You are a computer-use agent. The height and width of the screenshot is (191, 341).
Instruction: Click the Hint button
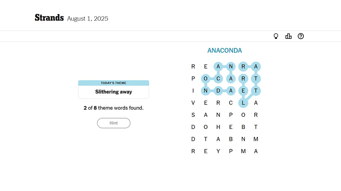coord(114,123)
